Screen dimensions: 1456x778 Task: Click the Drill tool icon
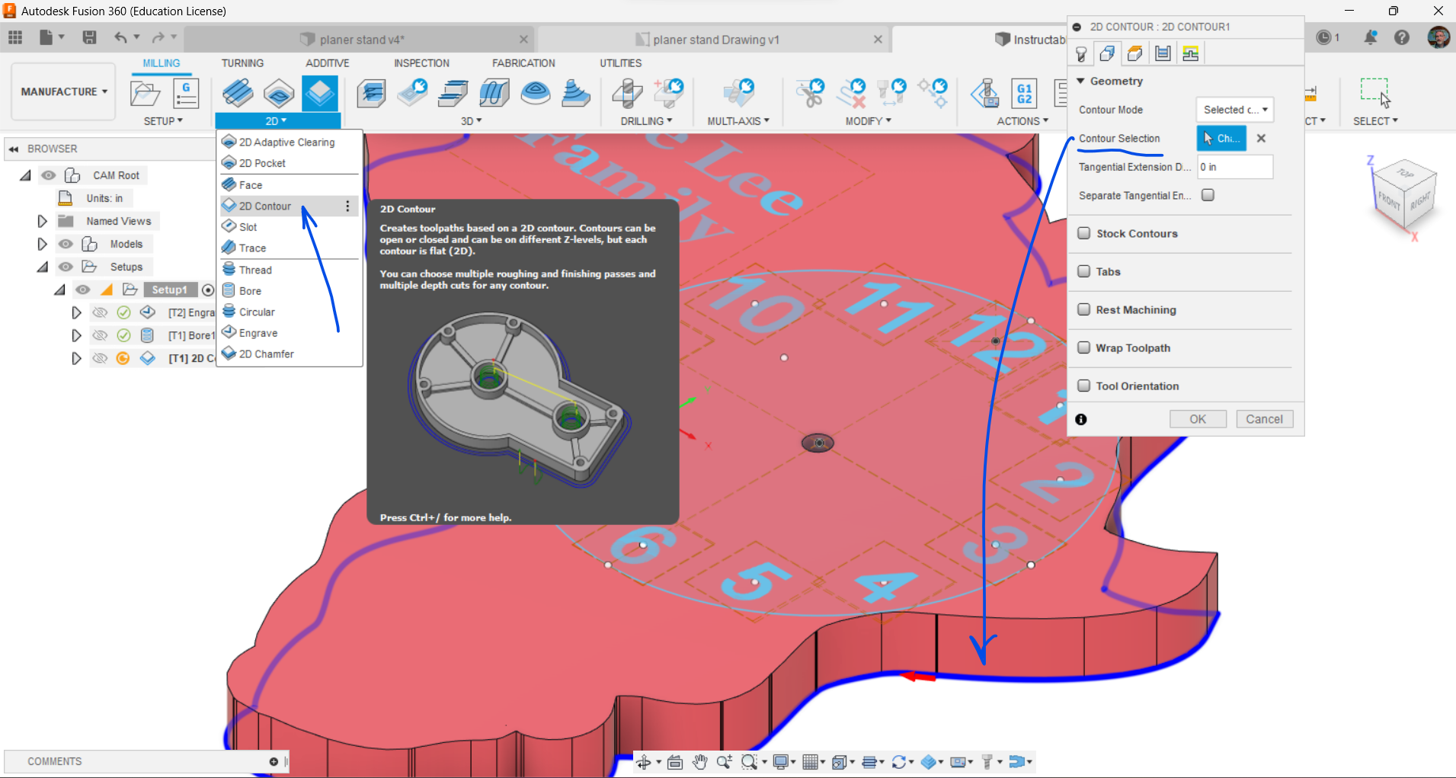(628, 94)
